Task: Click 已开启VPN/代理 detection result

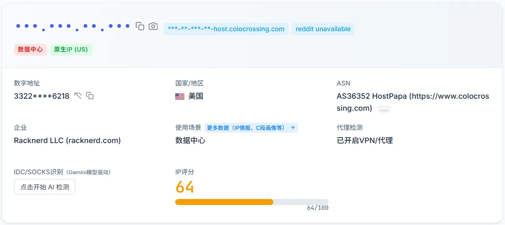Action: (365, 140)
